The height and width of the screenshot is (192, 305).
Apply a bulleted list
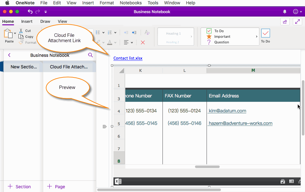(x=98, y=32)
